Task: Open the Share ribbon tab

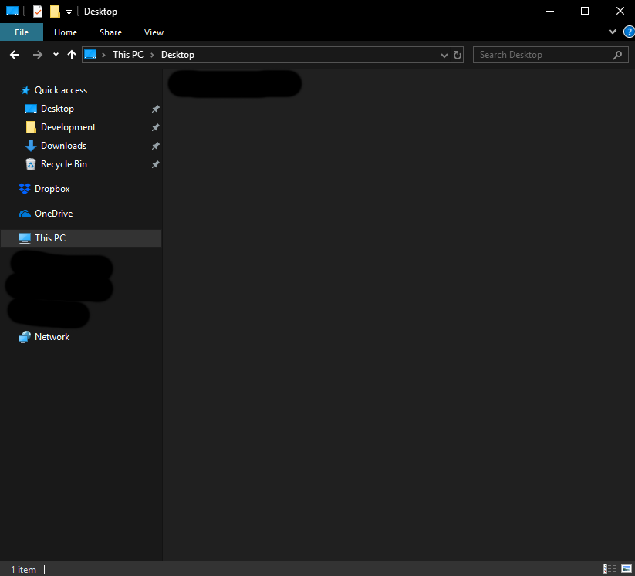Action: coord(110,32)
